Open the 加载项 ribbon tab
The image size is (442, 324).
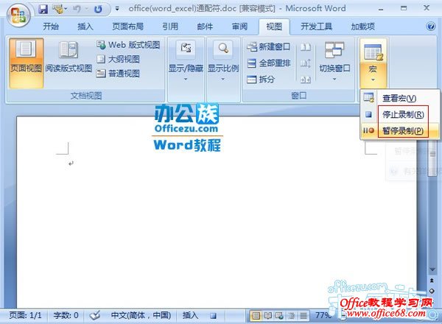click(x=362, y=27)
